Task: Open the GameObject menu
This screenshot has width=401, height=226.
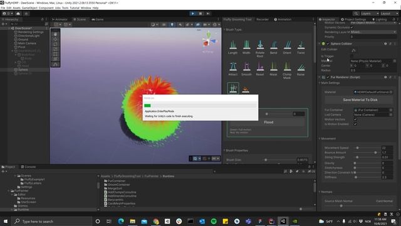Action: 29,8
